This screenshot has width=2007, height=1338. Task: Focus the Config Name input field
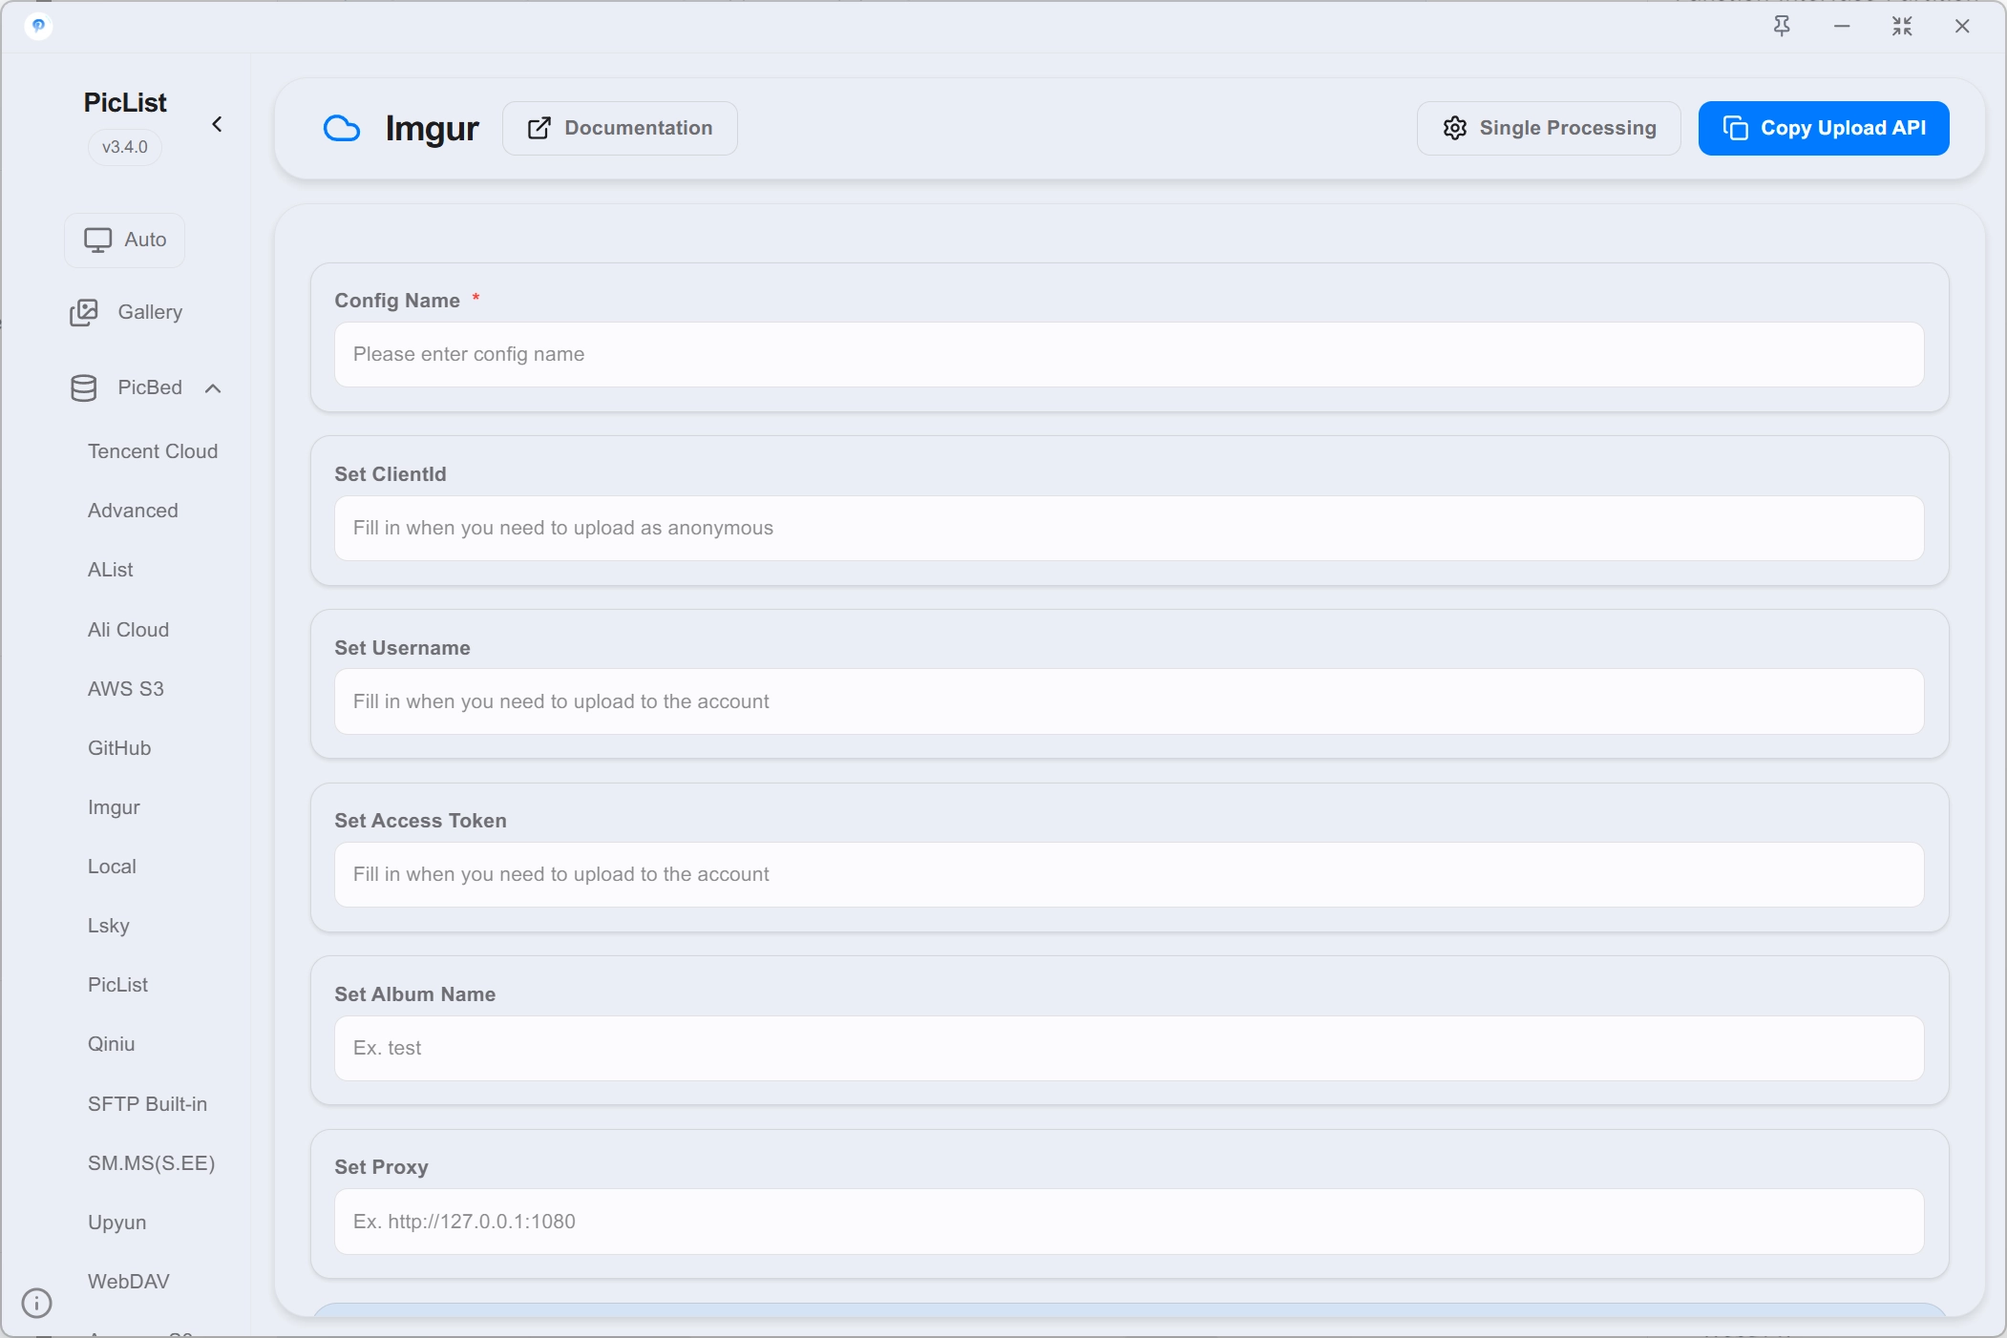(1129, 354)
